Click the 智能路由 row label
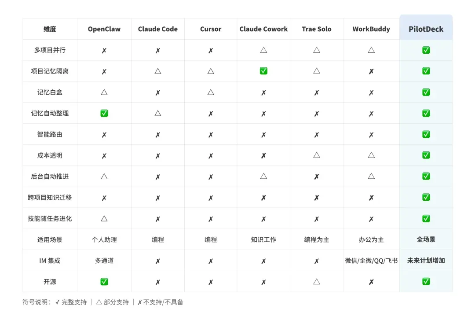 [x=50, y=134]
